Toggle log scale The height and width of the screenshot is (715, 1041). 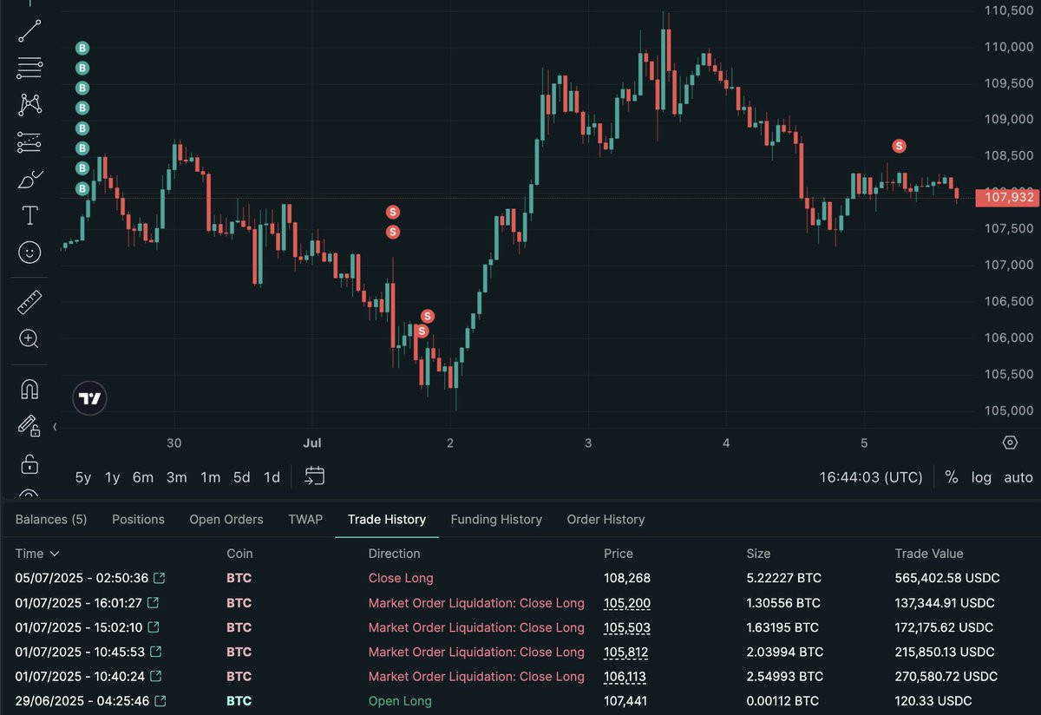coord(981,477)
